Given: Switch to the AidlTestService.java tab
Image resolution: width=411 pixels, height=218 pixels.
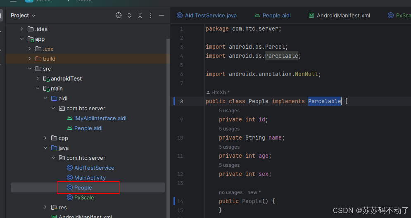Looking at the screenshot, I should tap(207, 15).
